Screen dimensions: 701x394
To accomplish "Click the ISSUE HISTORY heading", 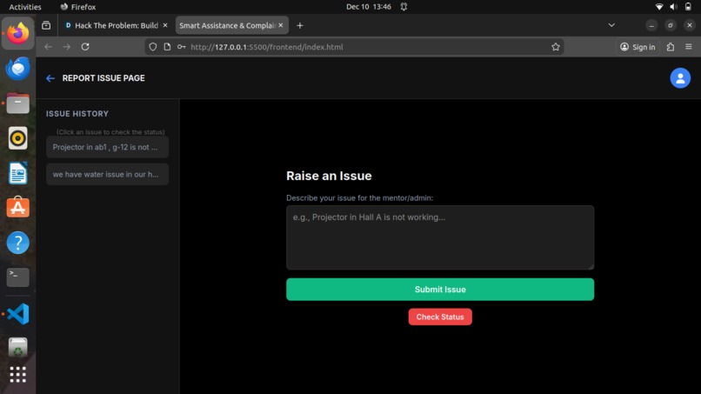I will click(x=77, y=114).
